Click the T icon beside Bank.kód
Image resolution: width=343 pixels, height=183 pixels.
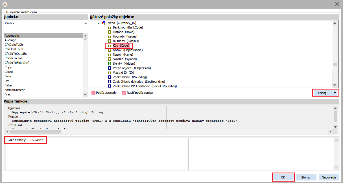[x=110, y=27]
